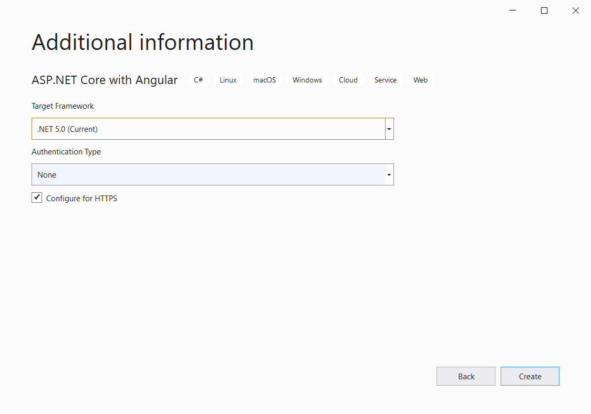Select the Service project tag

[385, 80]
